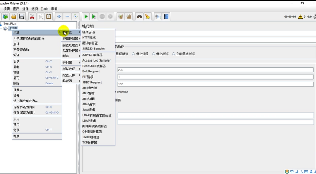Expand the 断言 submenu
This screenshot has height=174, width=316.
[x=71, y=56]
